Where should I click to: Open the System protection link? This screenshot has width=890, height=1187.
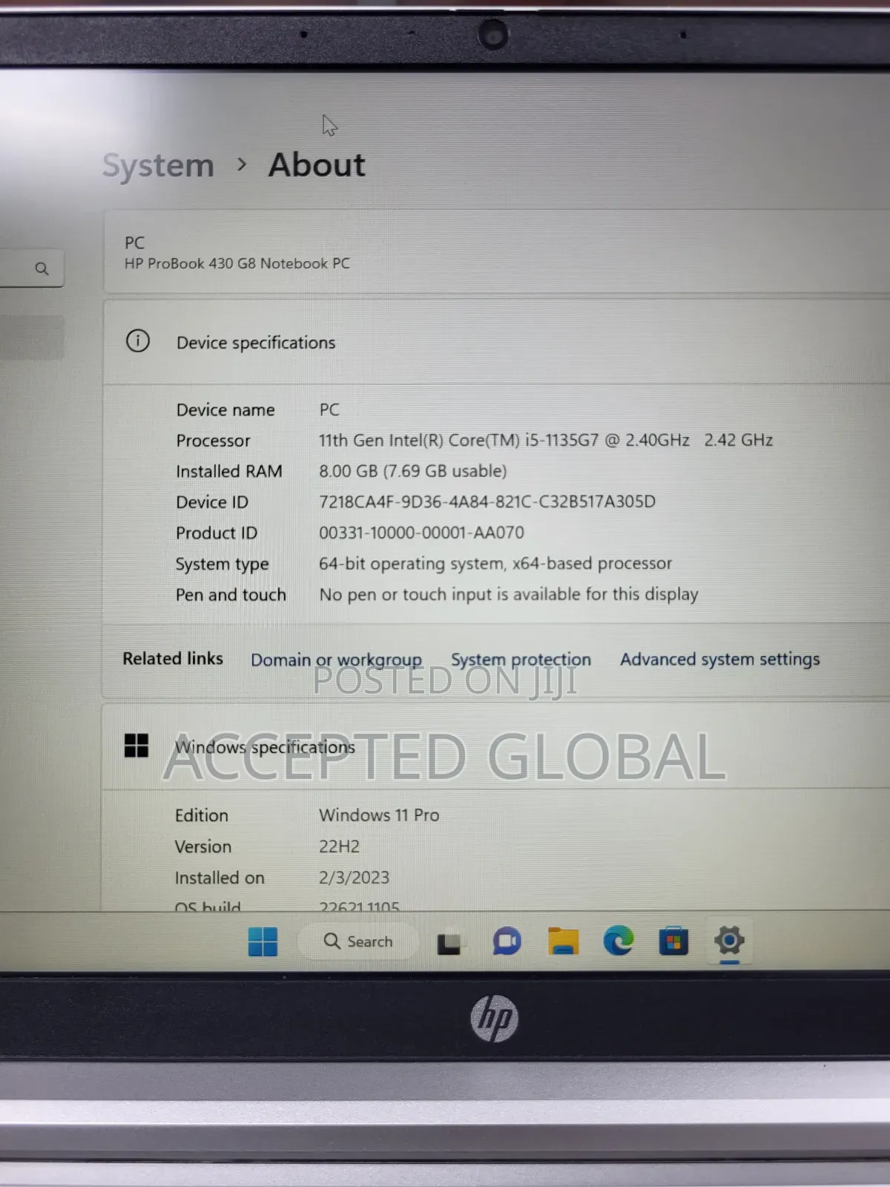tap(521, 660)
